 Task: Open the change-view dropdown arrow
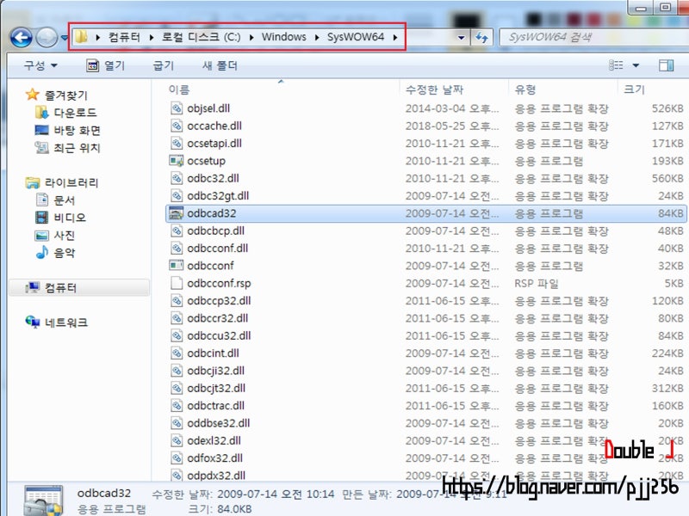click(635, 64)
